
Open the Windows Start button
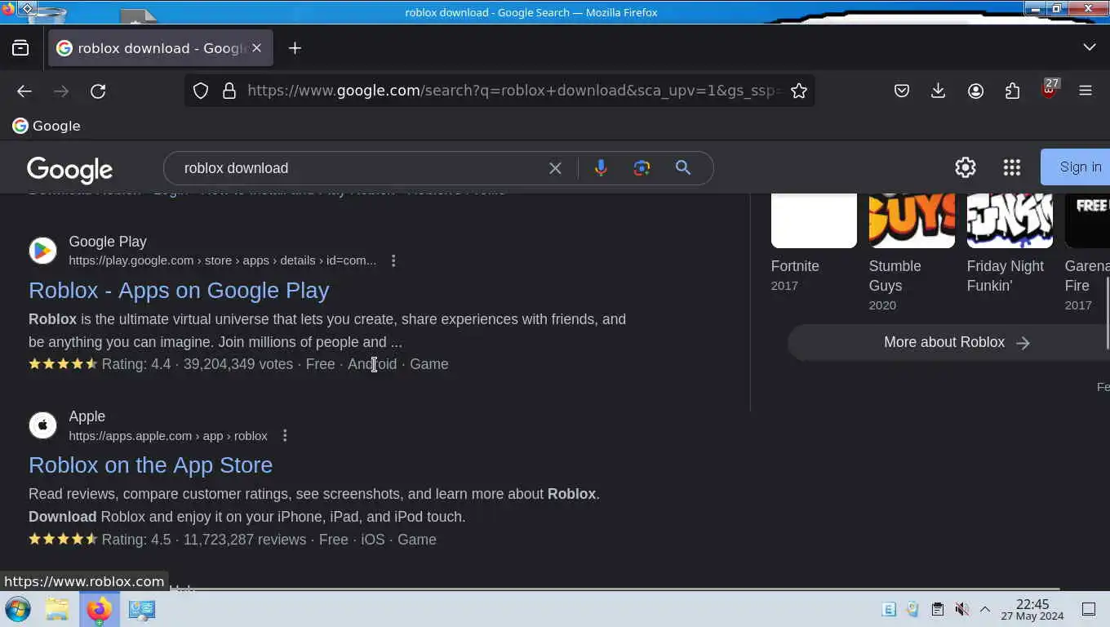(18, 609)
